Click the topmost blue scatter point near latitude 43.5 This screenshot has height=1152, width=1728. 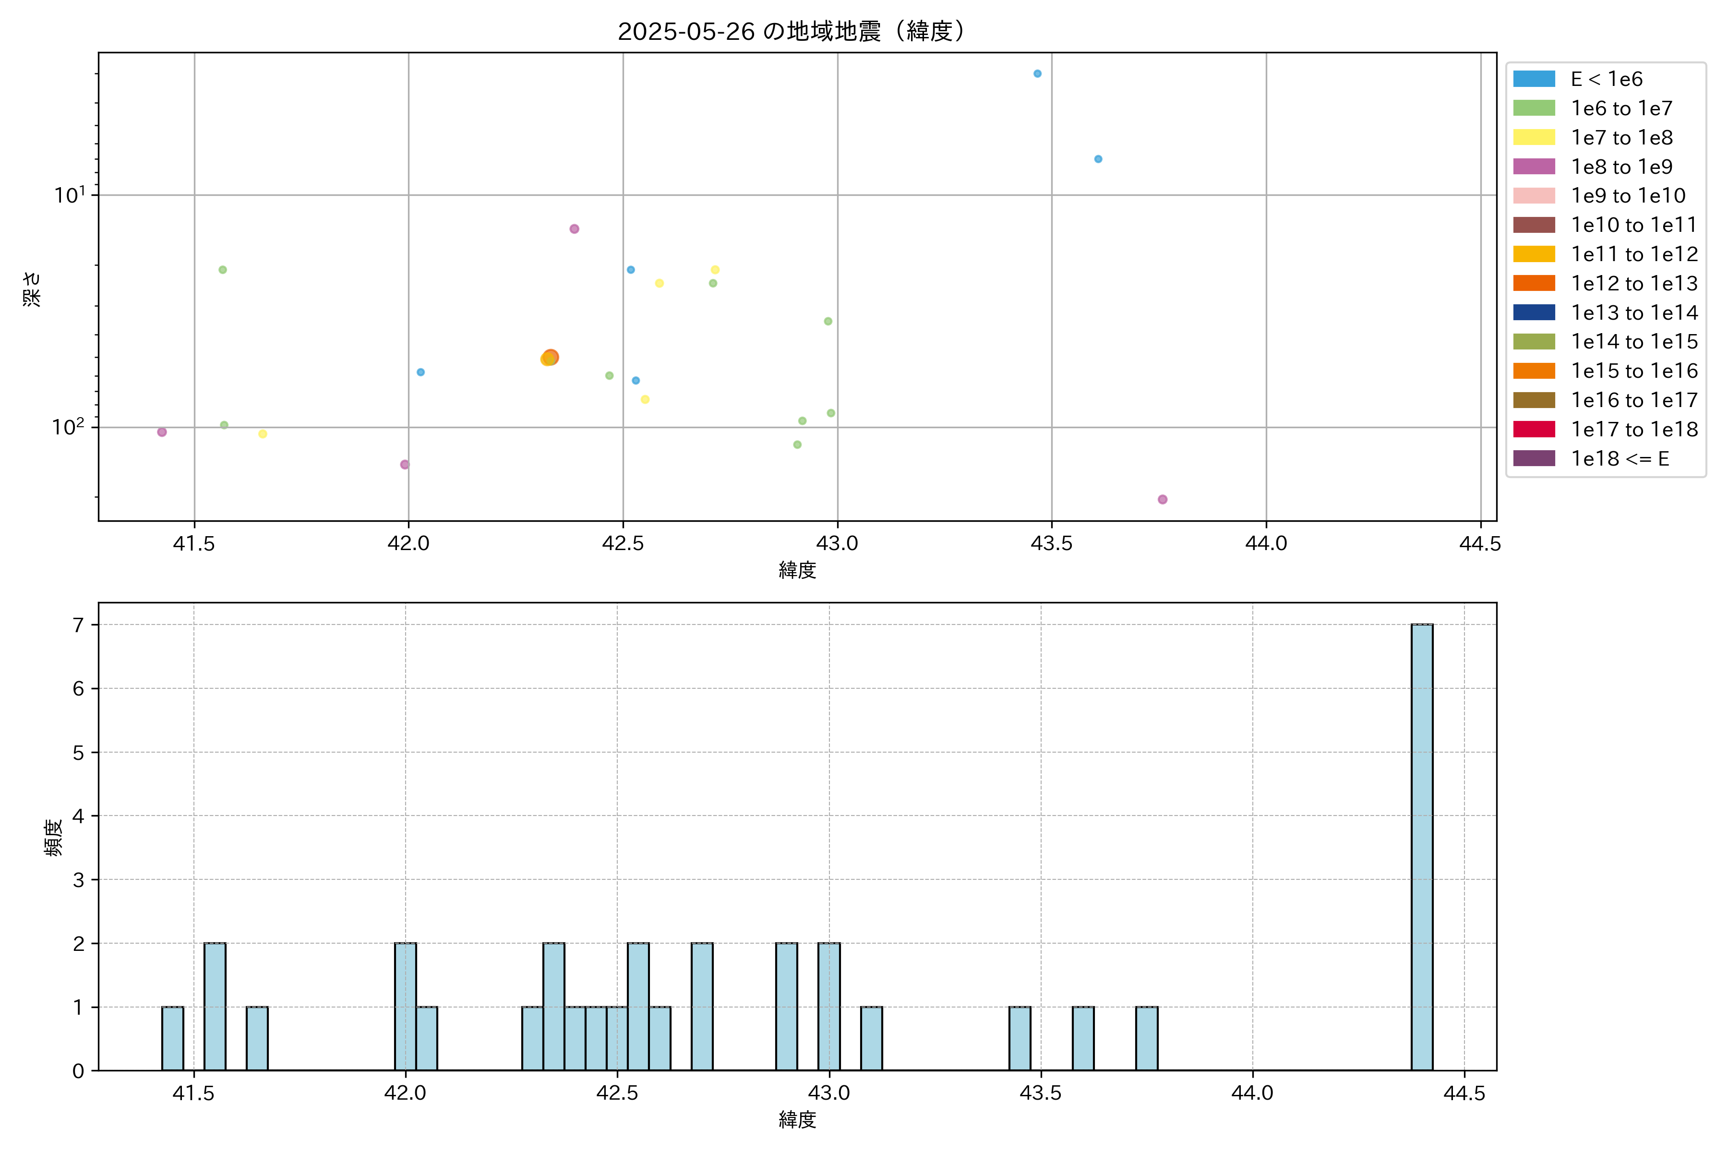click(1037, 73)
